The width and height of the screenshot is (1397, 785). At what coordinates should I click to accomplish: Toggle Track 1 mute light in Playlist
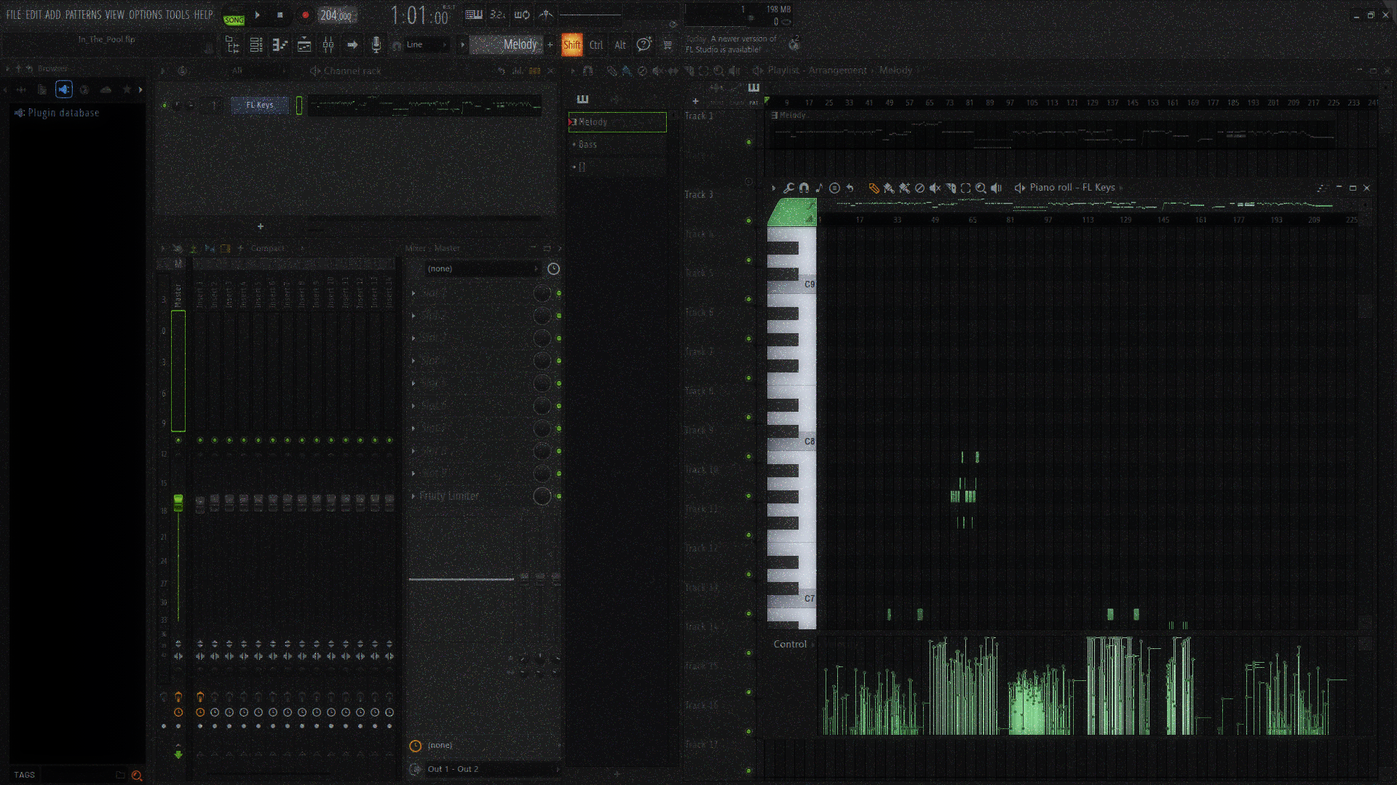click(748, 143)
